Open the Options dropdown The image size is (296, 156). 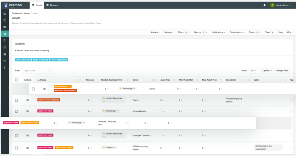point(267,71)
